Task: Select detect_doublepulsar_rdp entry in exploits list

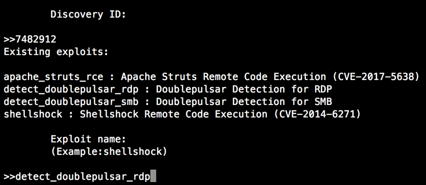Action: click(71, 90)
